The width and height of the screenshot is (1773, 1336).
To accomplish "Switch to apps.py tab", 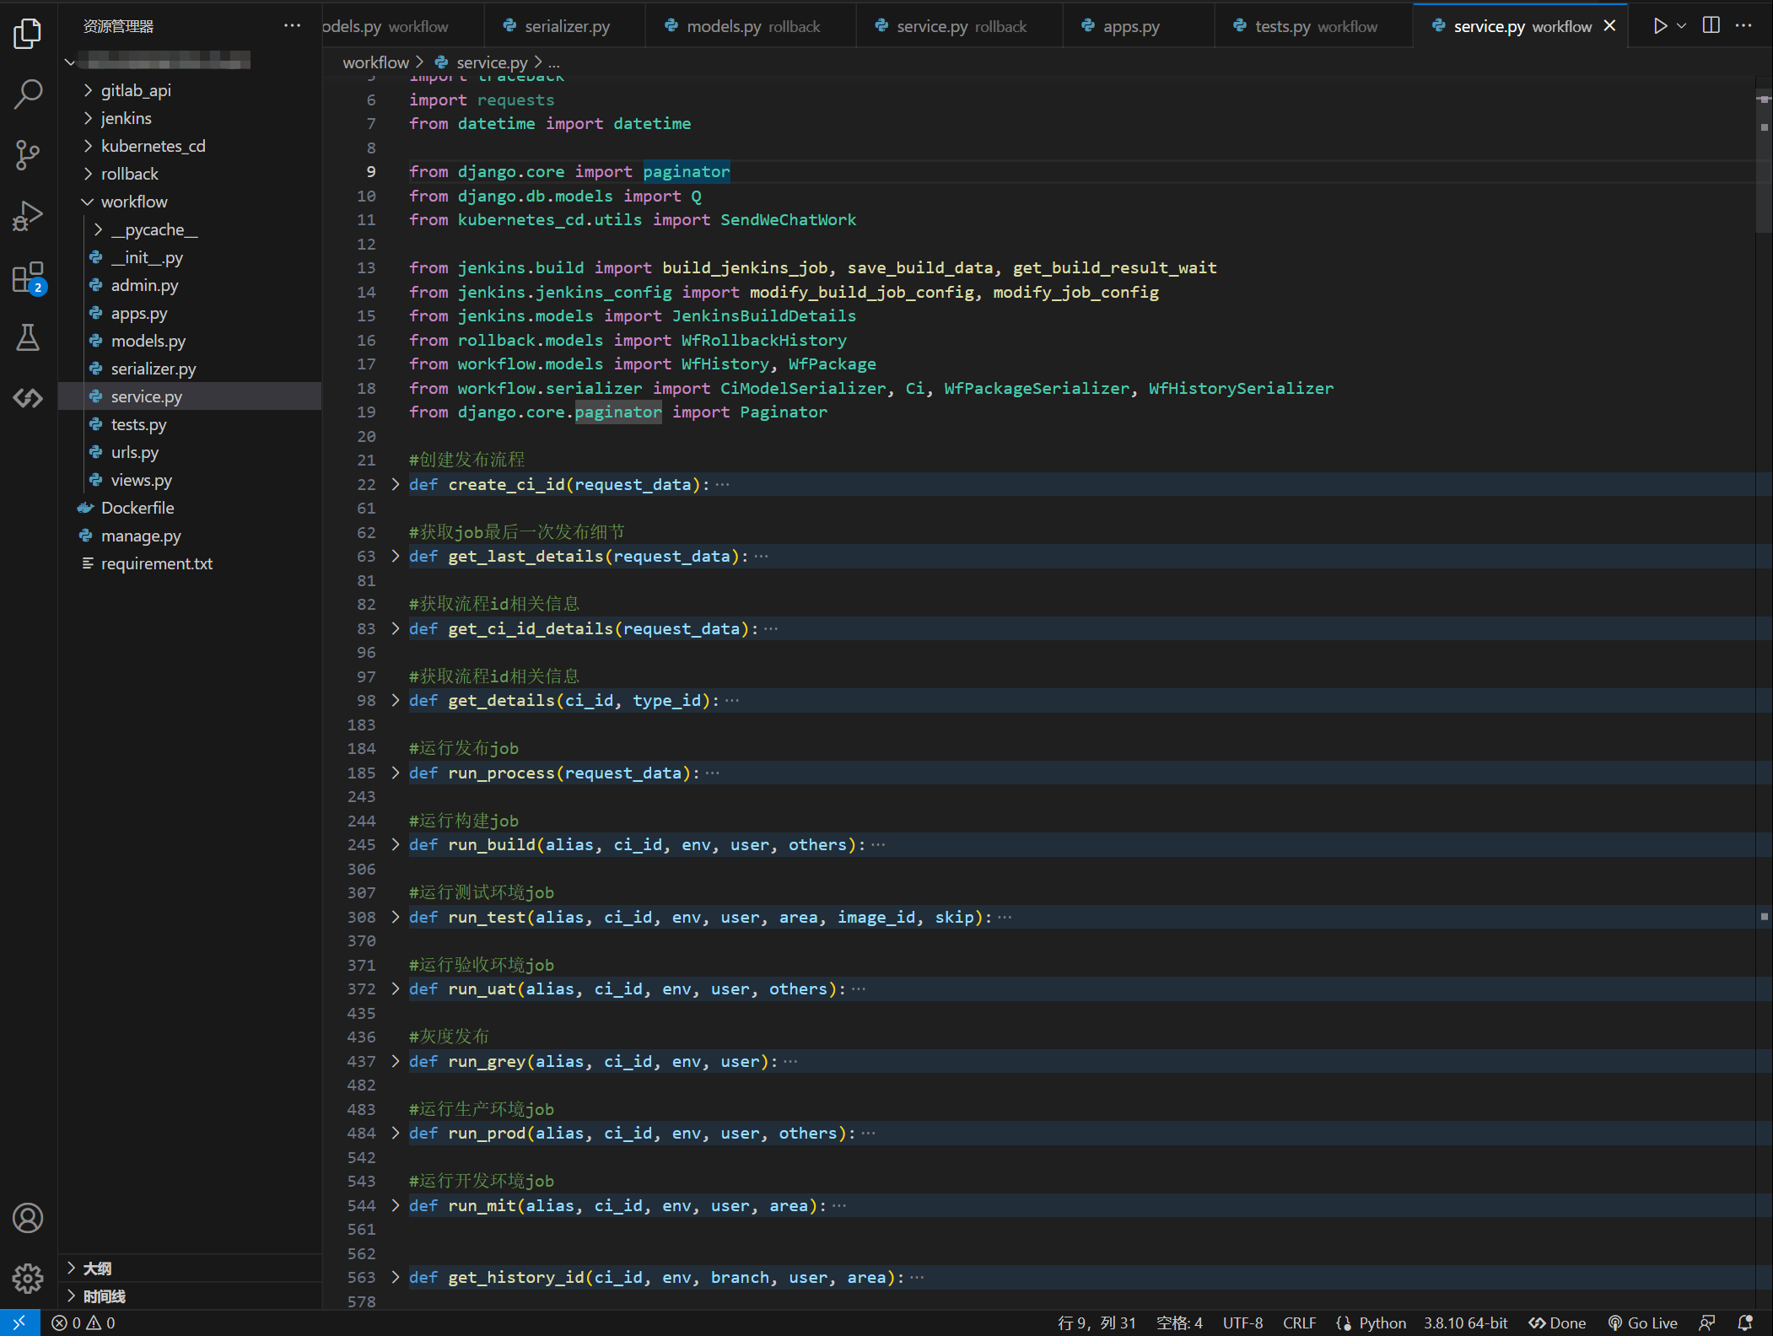I will tap(1139, 26).
